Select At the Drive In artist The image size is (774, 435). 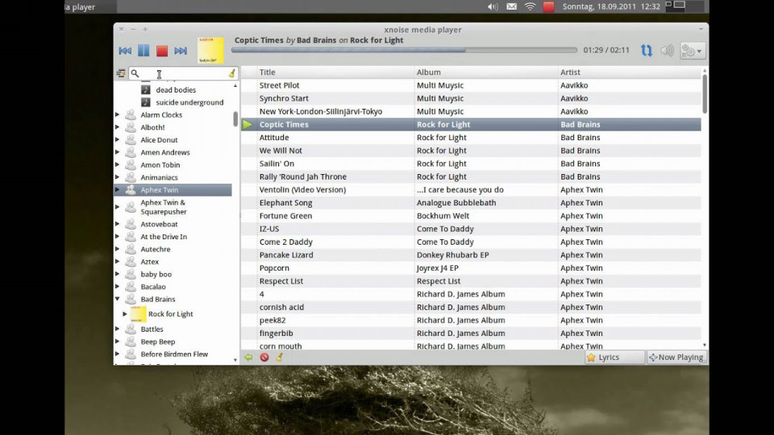(164, 237)
